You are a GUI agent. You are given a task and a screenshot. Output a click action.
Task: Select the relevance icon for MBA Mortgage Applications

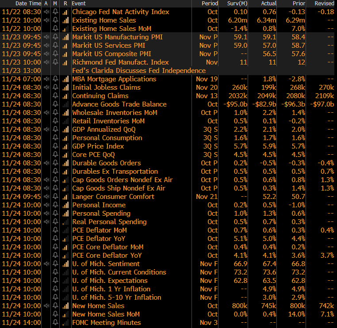pos(65,79)
